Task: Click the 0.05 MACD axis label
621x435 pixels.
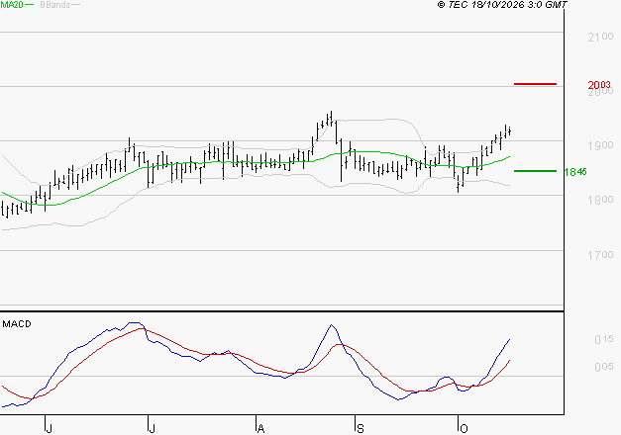Action: (x=604, y=367)
